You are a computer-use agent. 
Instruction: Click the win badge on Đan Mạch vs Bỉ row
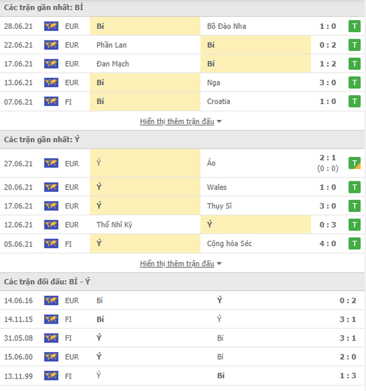click(354, 64)
